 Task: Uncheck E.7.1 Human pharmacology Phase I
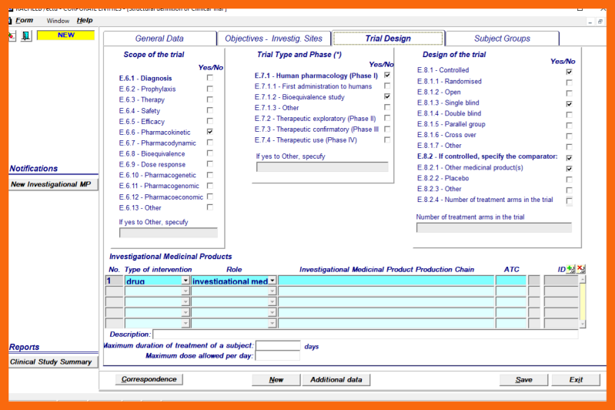pyautogui.click(x=387, y=75)
